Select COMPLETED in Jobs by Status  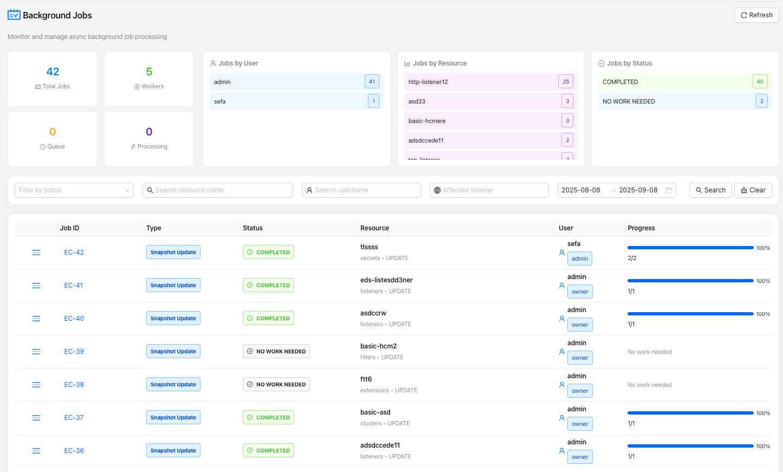tap(685, 82)
